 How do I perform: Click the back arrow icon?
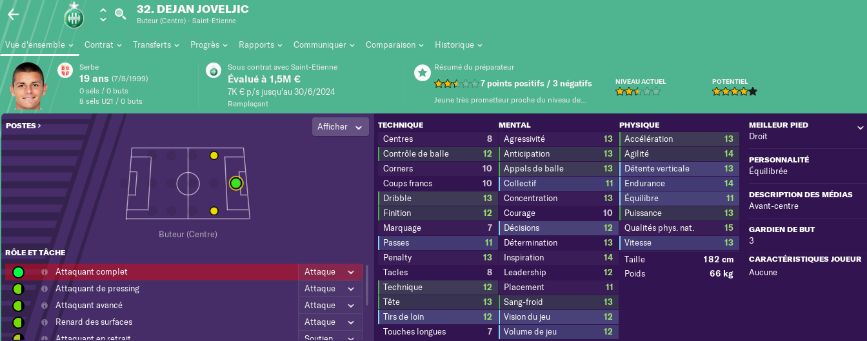[13, 14]
